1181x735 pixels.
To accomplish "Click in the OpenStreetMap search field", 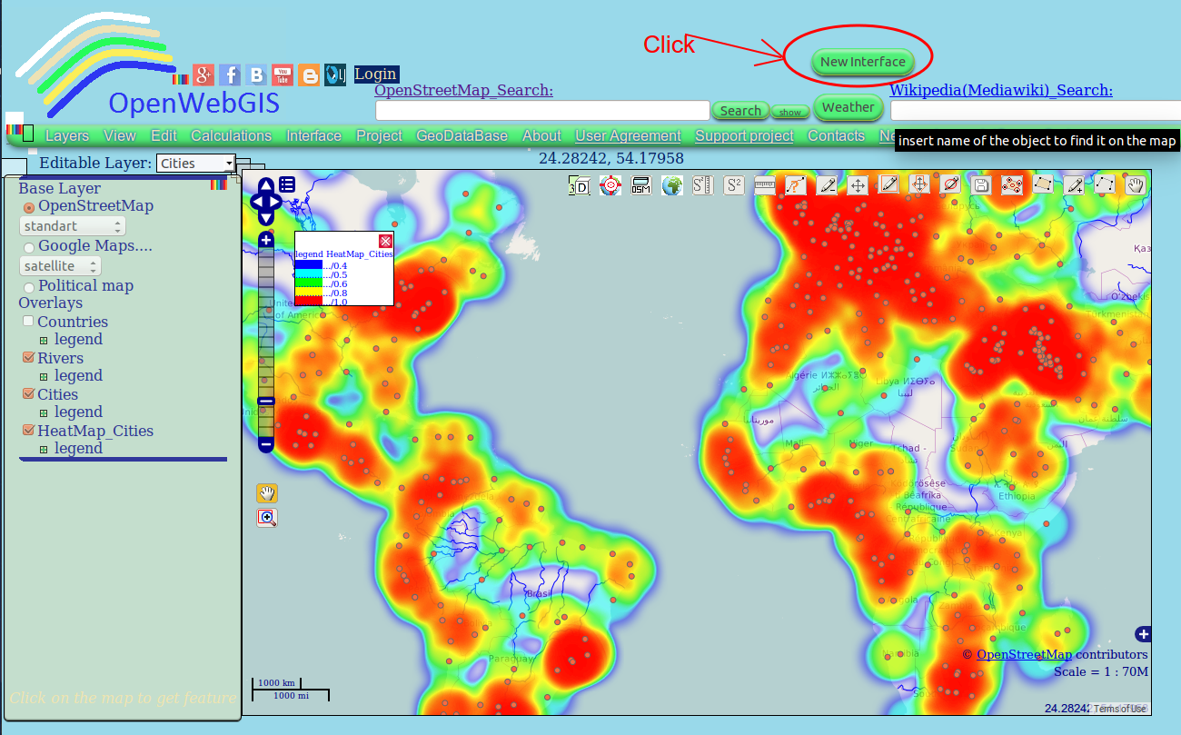I will click(x=541, y=110).
